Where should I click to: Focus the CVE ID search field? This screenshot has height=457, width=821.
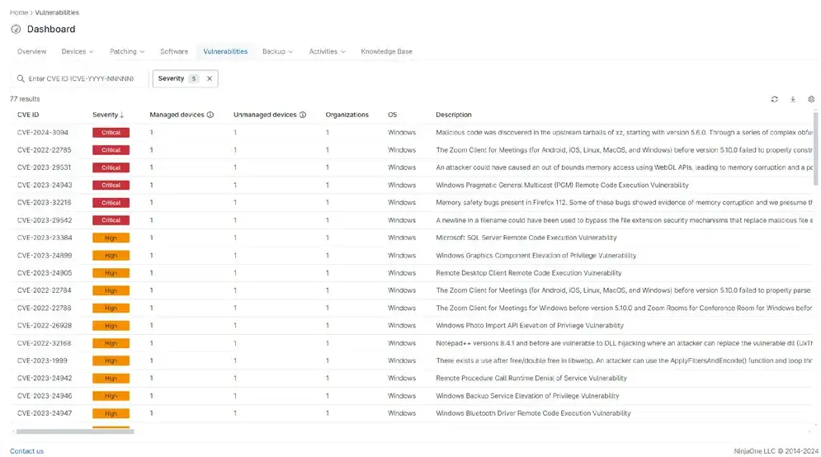81,78
